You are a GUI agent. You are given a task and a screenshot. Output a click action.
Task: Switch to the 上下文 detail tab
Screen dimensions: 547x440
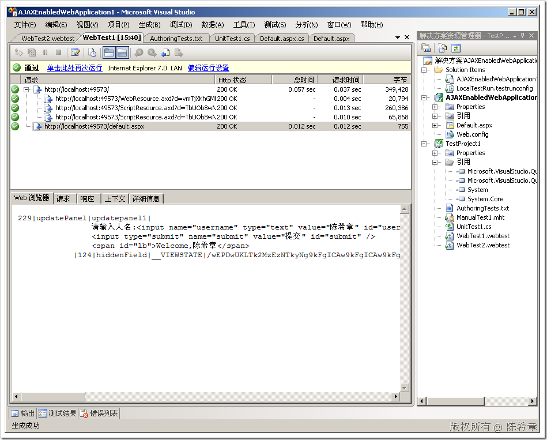click(x=115, y=198)
